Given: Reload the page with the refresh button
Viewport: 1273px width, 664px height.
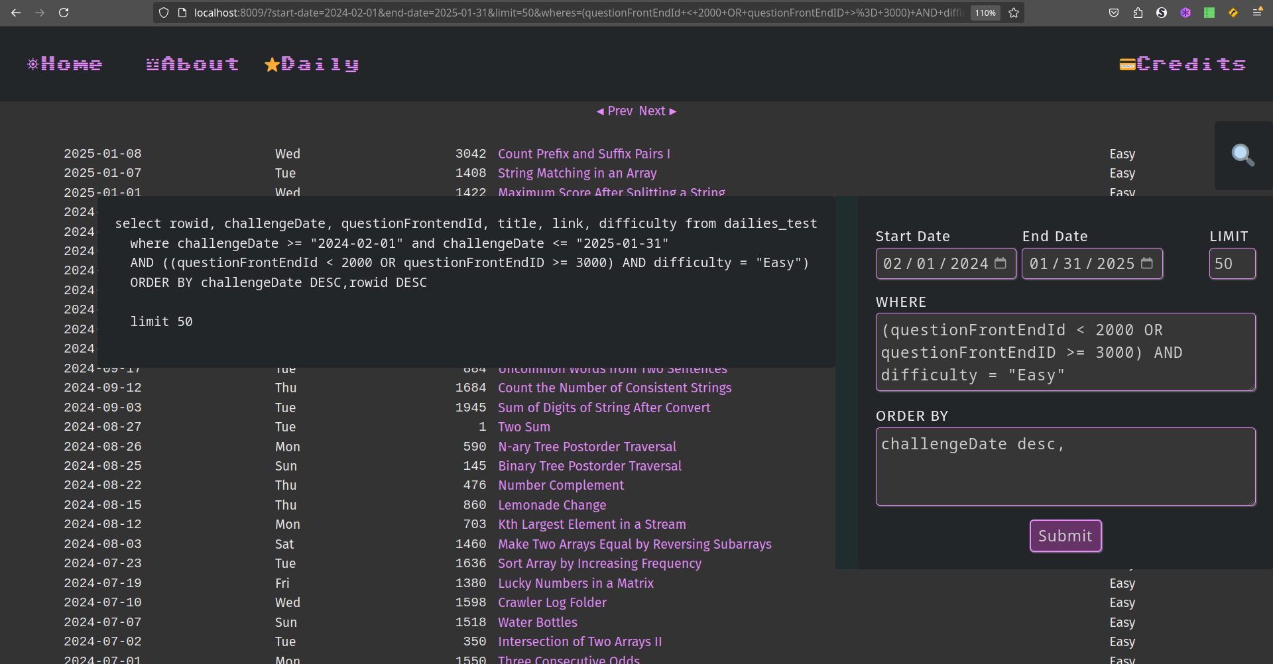Looking at the screenshot, I should [x=64, y=13].
